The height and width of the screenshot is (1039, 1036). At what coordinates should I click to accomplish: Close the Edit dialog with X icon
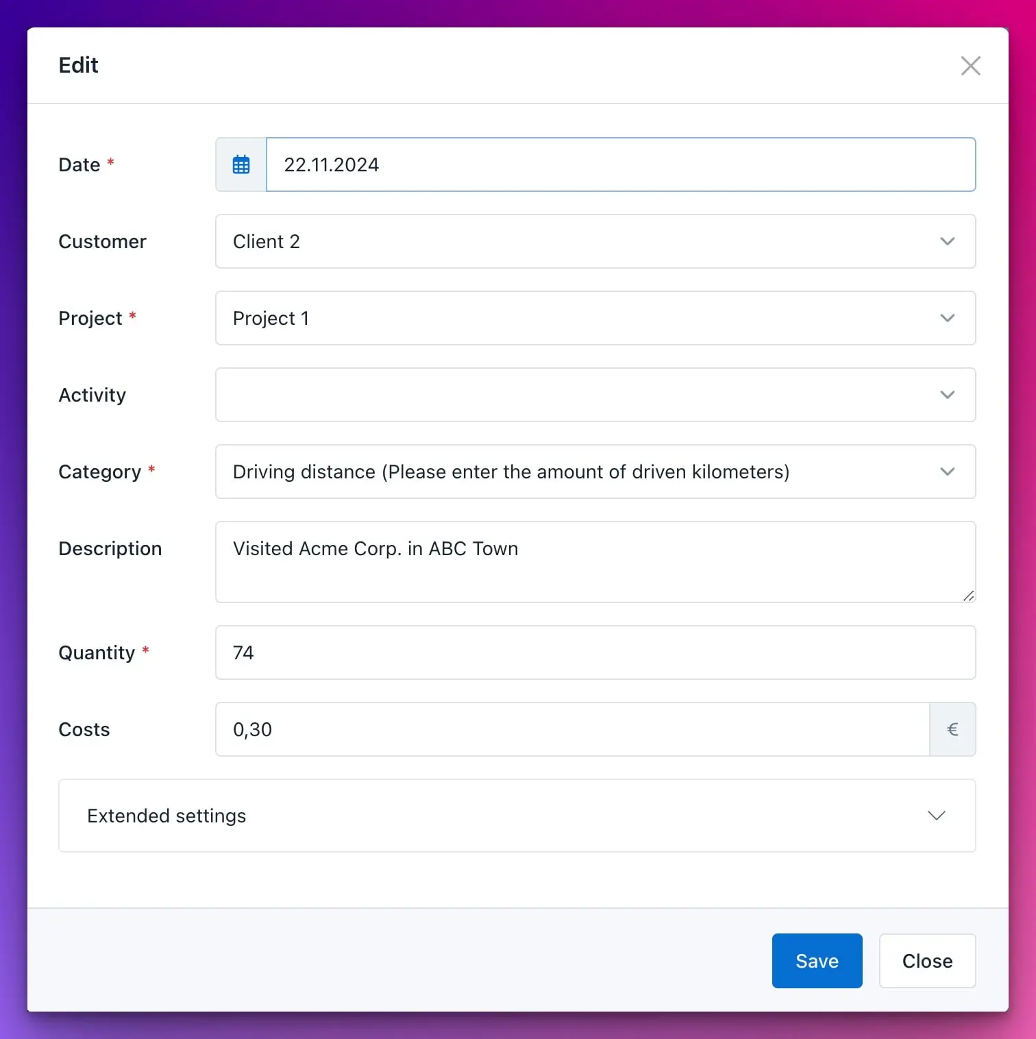point(970,66)
